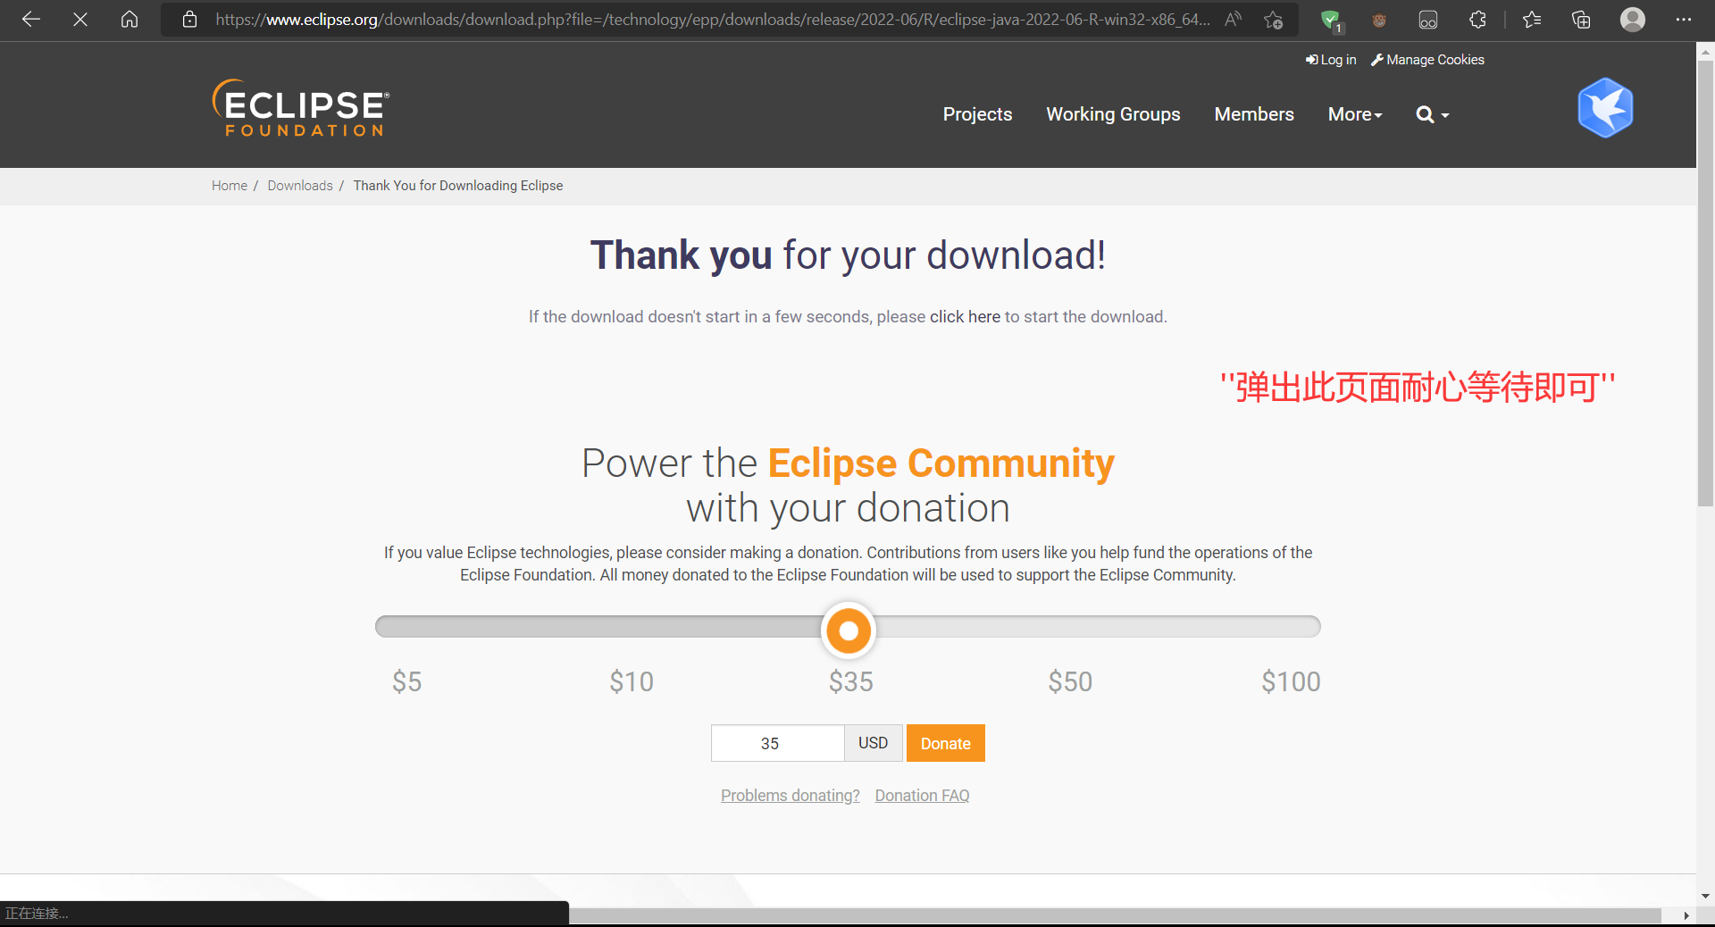Click the blue bird hexagon icon
Viewport: 1715px width, 927px height.
tap(1605, 108)
